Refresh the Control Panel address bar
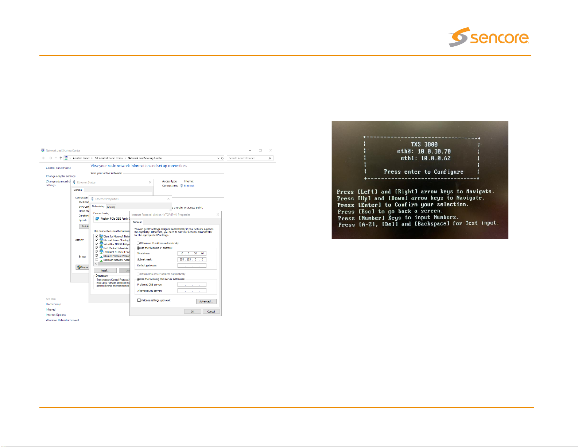578x447 pixels. [222, 158]
